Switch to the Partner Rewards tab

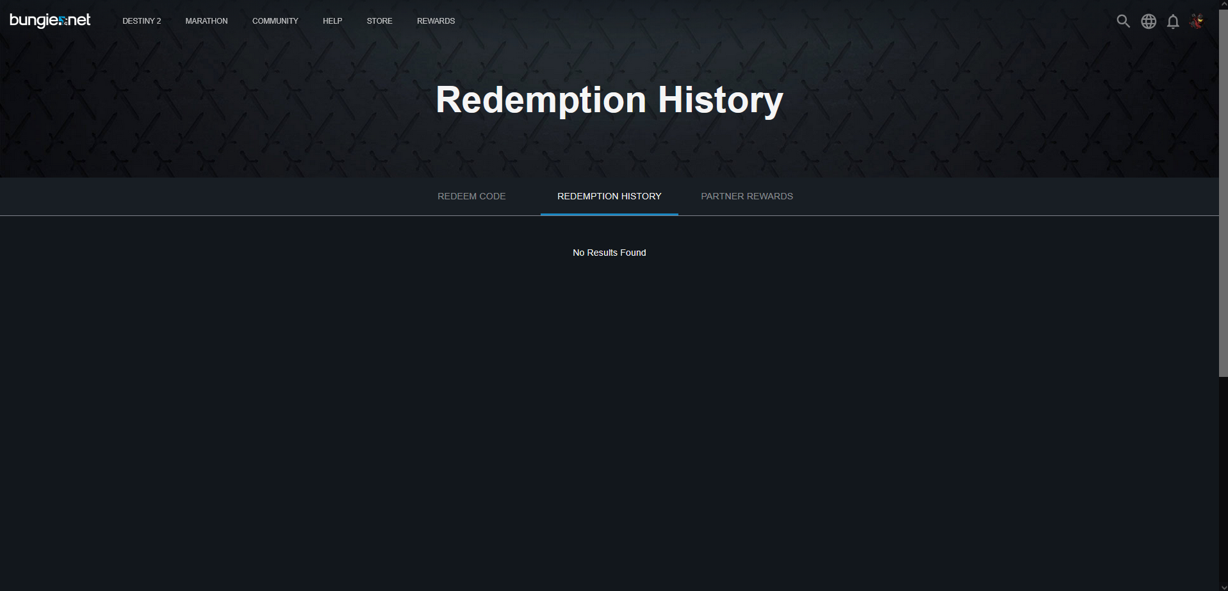pos(747,196)
